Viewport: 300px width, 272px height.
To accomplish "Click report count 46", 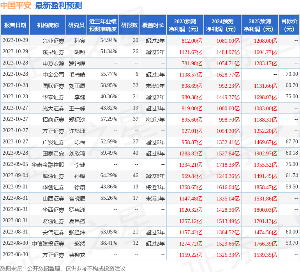I will (x=136, y=175).
